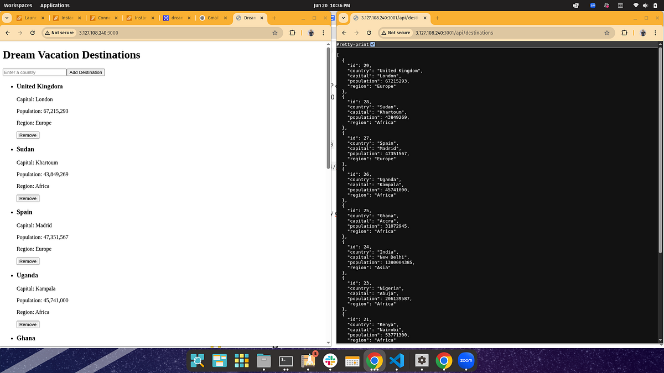This screenshot has height=373, width=664.
Task: Click the Not Secure warning in the address bar
Action: click(x=59, y=33)
